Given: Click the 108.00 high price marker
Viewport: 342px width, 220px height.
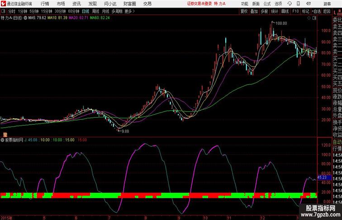Looking at the screenshot, I should pyautogui.click(x=281, y=23).
